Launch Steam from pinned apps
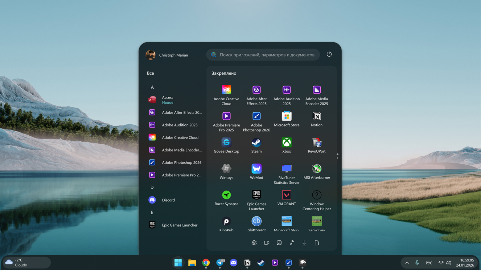 [x=256, y=145]
